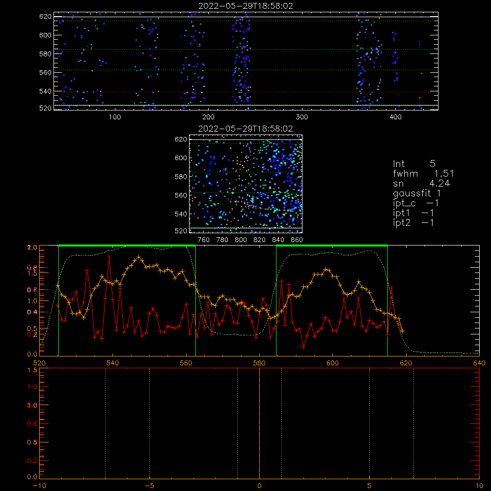The image size is (491, 491).
Task: Click x-axis label 760 on middle plot
Action: [x=204, y=240]
